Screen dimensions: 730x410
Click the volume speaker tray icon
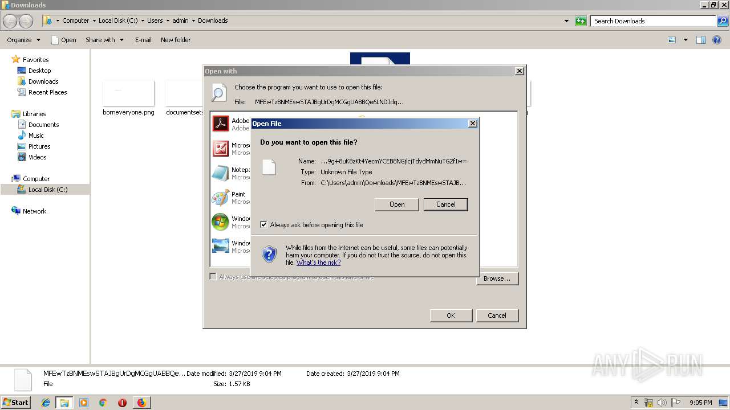662,403
